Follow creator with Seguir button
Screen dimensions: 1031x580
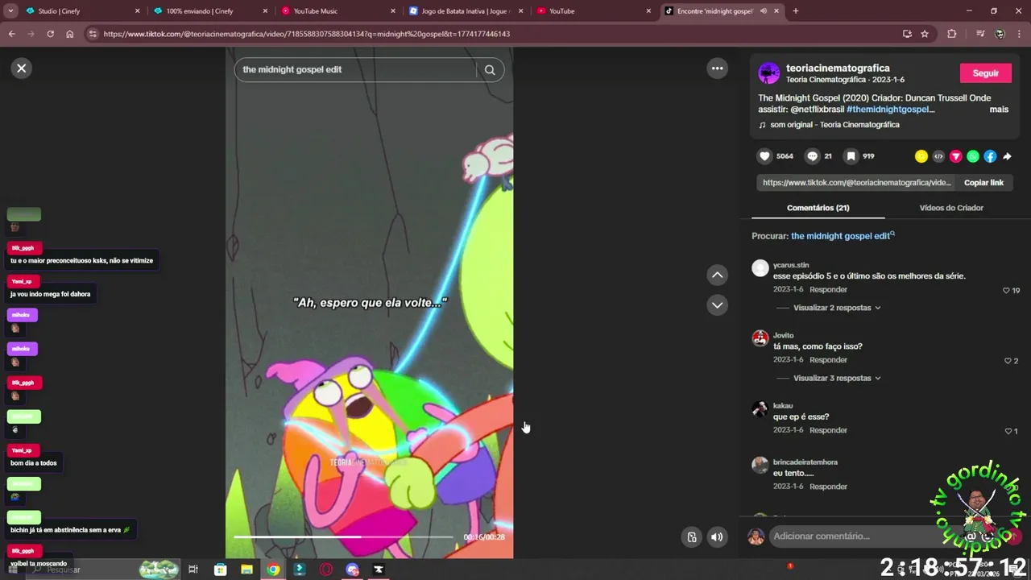pos(985,72)
